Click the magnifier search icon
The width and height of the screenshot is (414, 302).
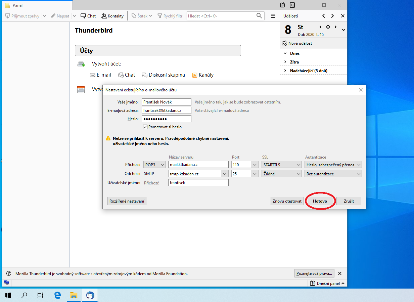tap(259, 16)
